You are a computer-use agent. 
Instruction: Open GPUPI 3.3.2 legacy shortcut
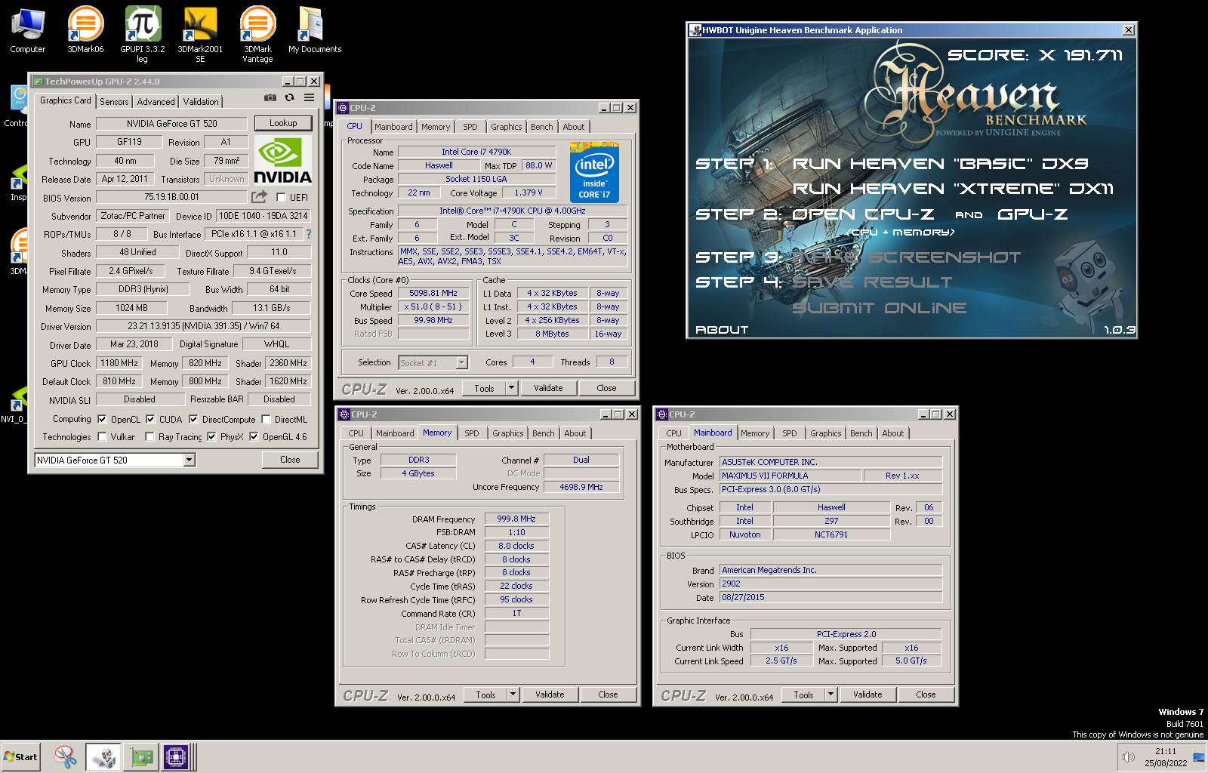point(142,34)
